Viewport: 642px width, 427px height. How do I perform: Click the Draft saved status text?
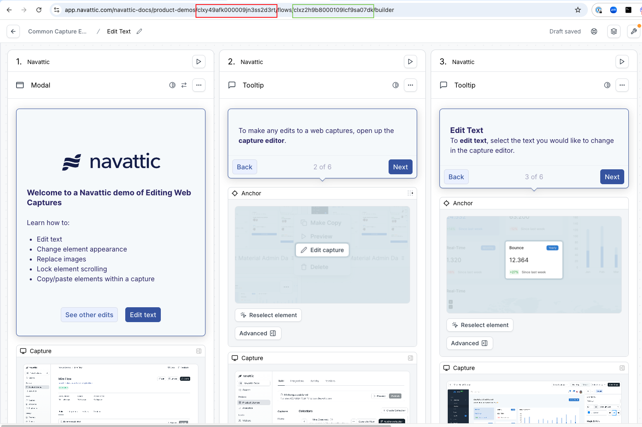pos(565,31)
